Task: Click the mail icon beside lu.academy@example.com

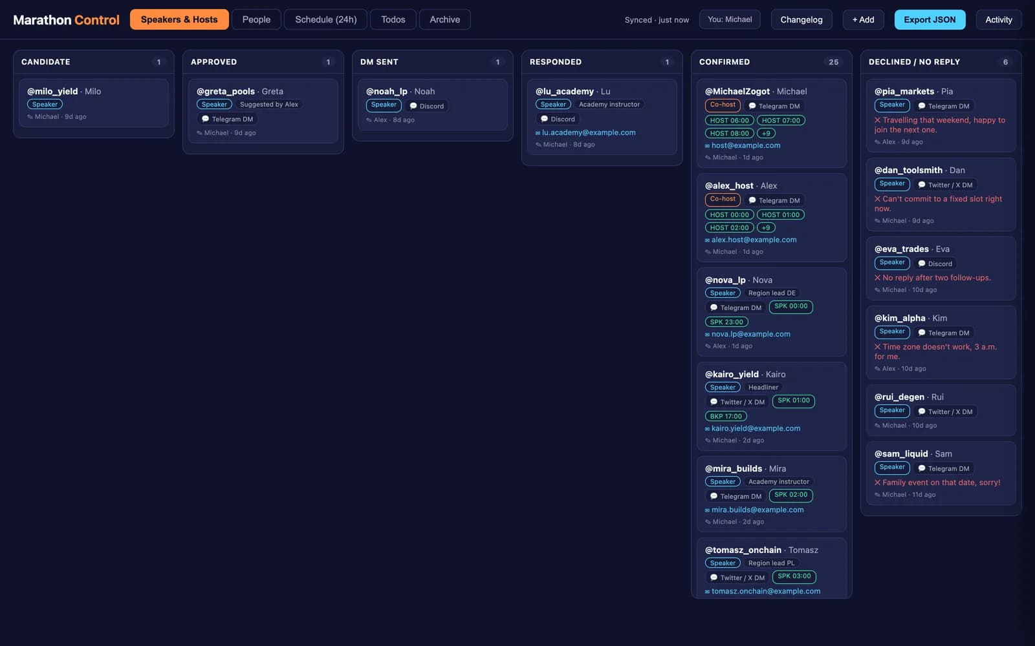Action: click(538, 133)
